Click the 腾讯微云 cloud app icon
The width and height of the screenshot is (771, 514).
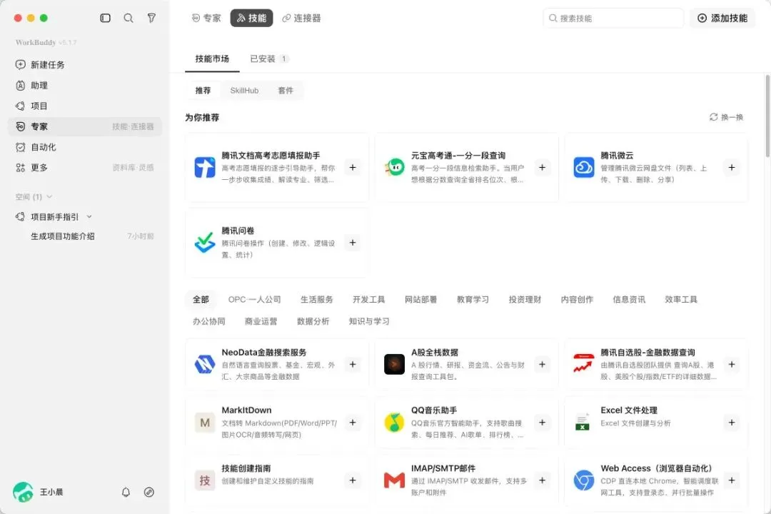click(584, 168)
